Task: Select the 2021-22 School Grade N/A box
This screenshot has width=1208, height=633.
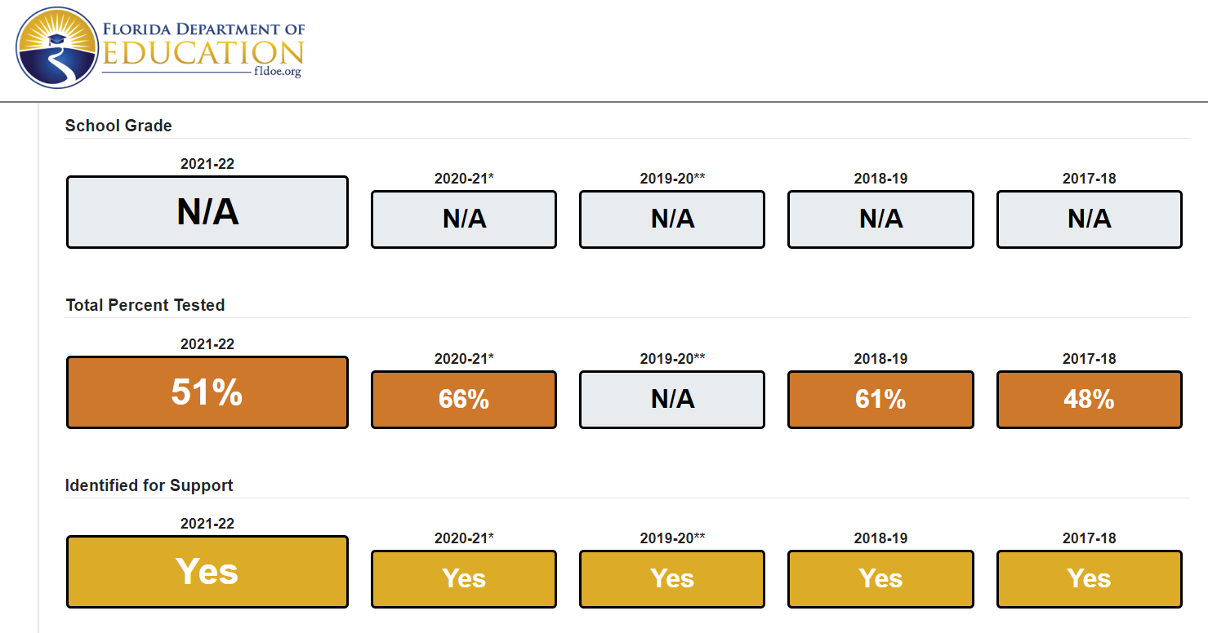Action: 207,212
